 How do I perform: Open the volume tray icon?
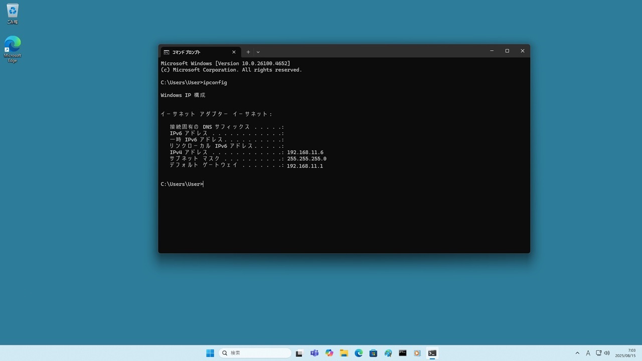coord(607,353)
